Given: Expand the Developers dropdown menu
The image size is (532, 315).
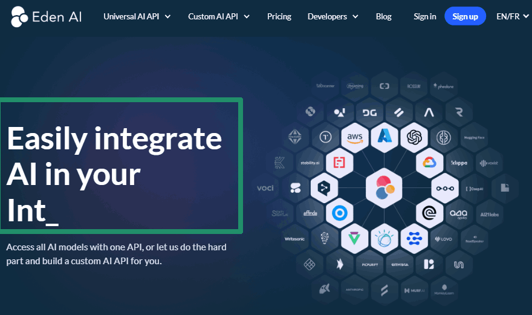Looking at the screenshot, I should pyautogui.click(x=332, y=16).
